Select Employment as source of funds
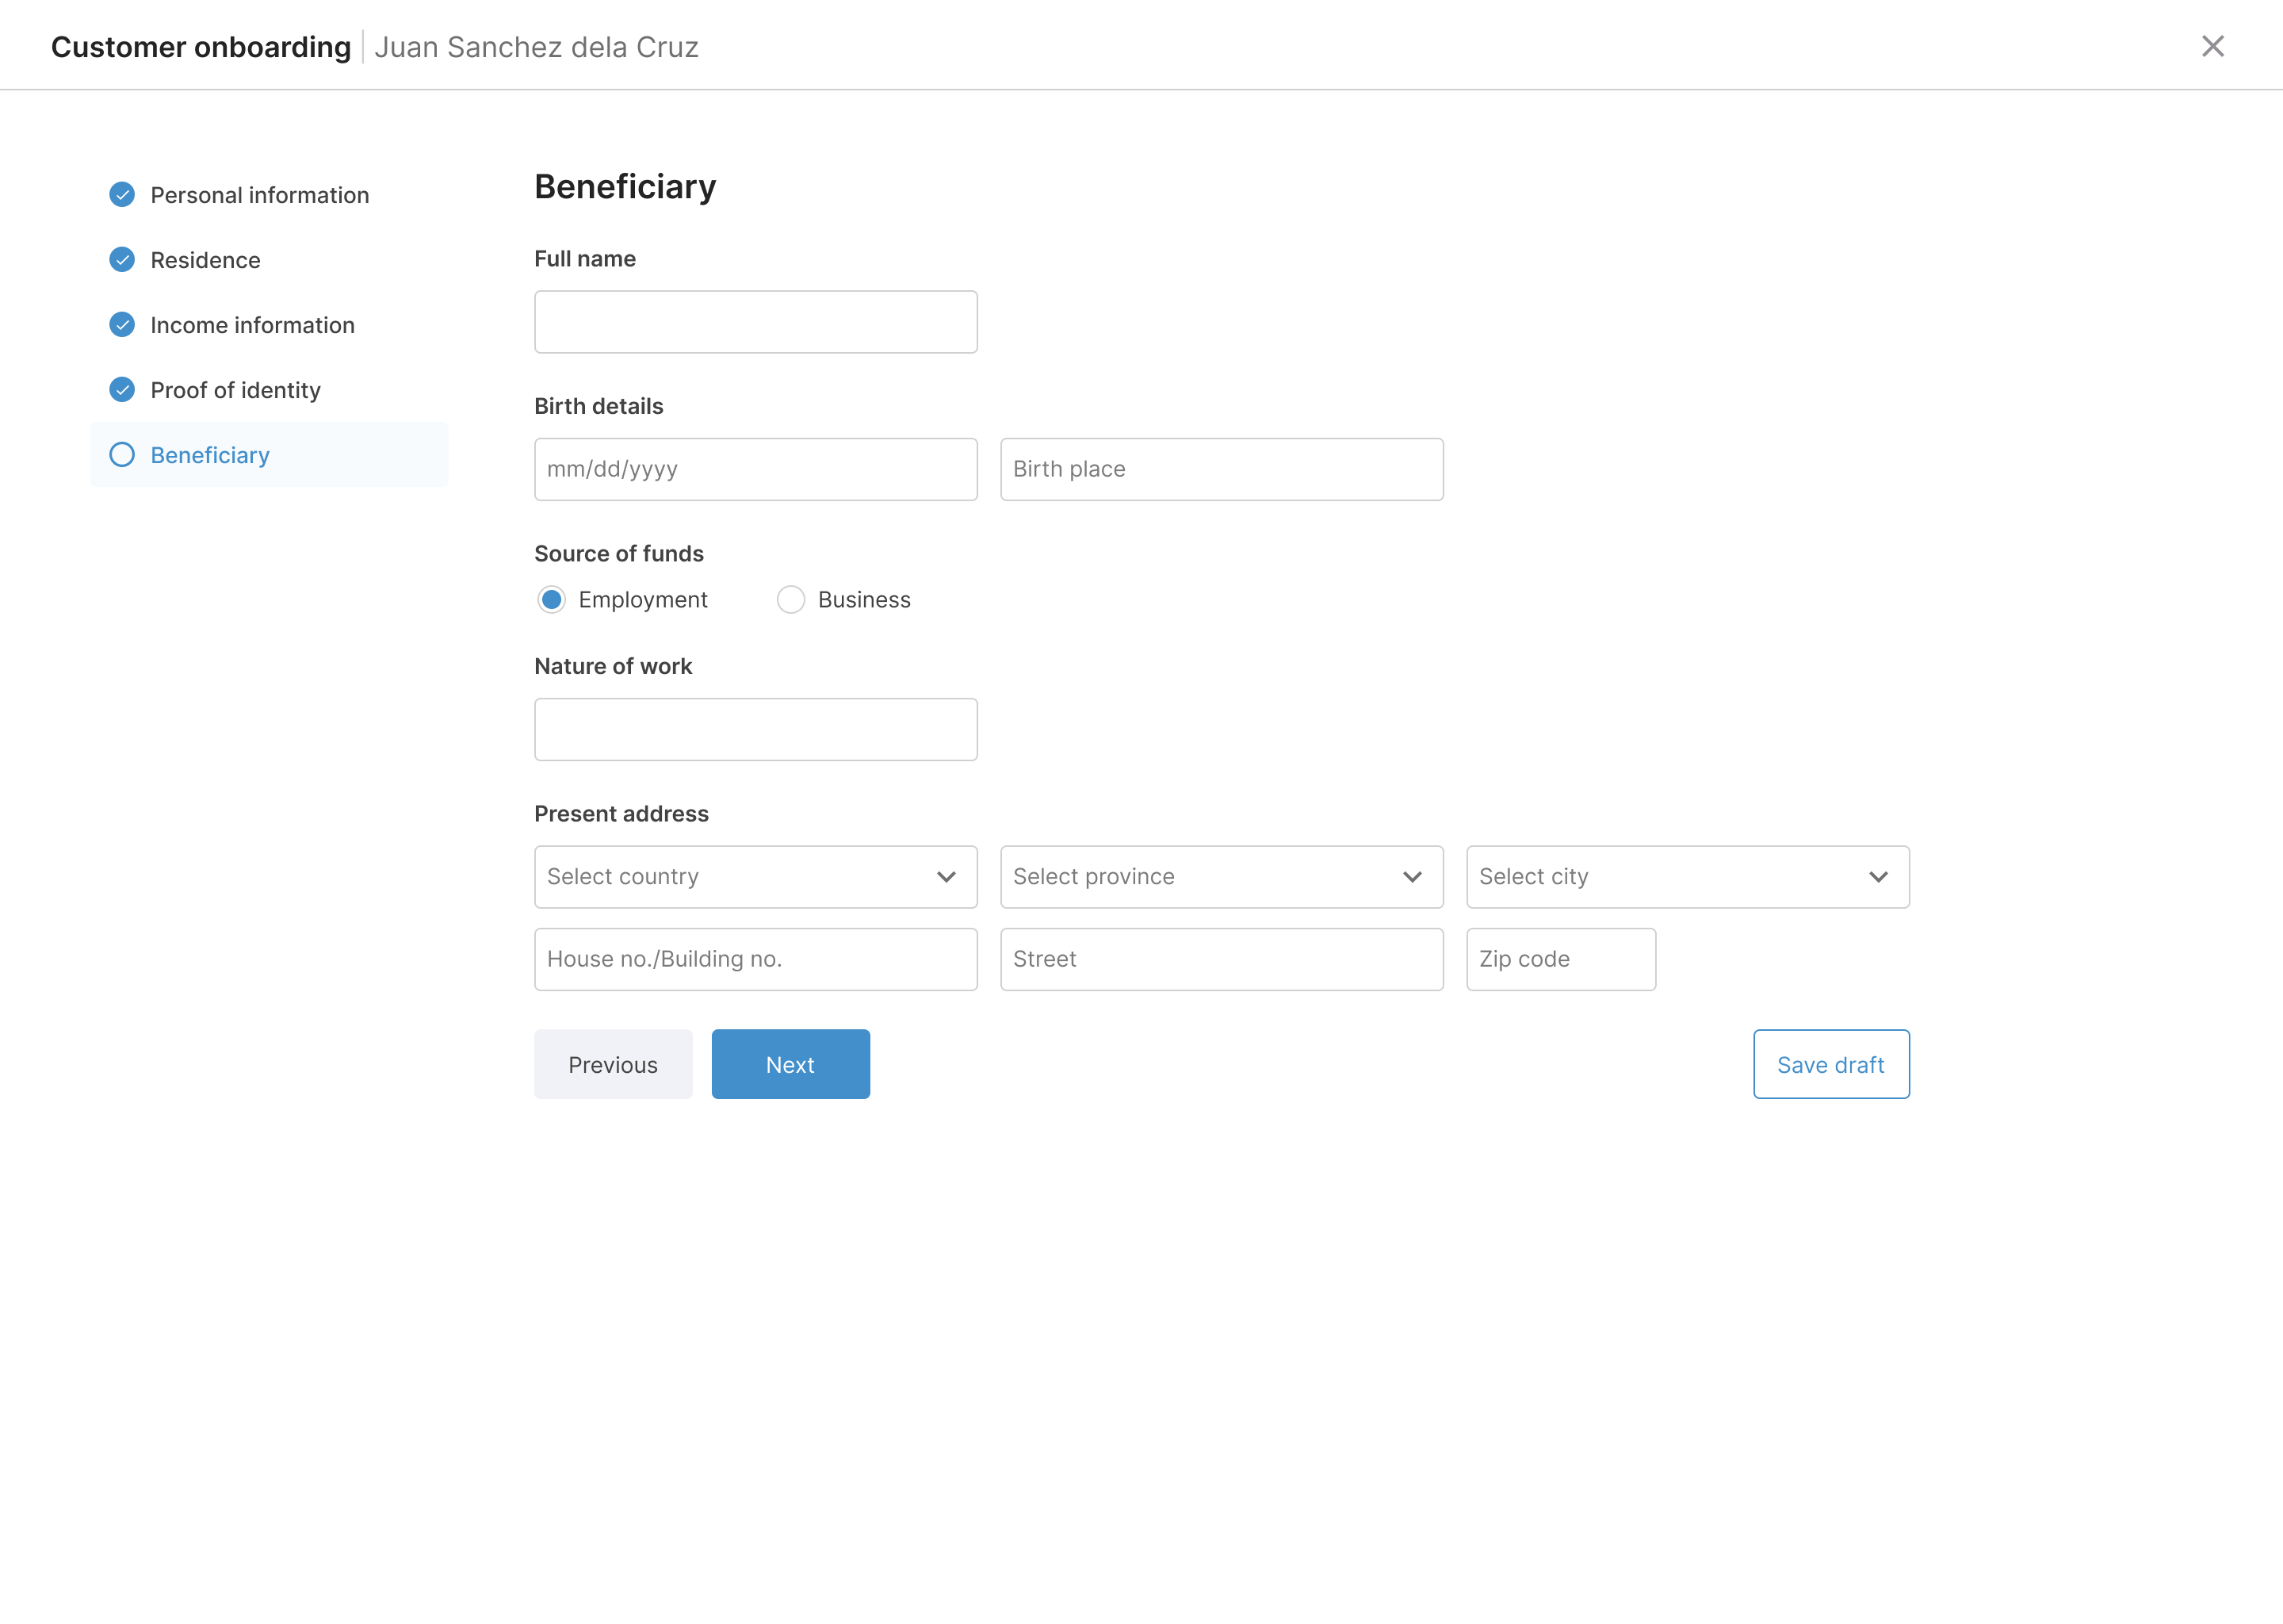2283x1624 pixels. (552, 599)
